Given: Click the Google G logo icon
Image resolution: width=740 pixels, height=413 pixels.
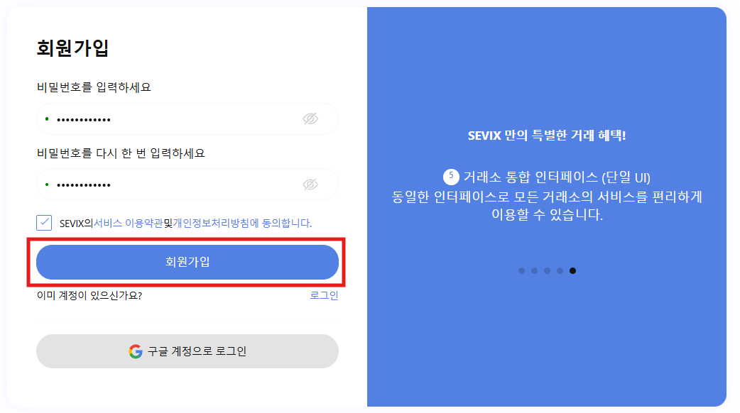Looking at the screenshot, I should (x=136, y=351).
